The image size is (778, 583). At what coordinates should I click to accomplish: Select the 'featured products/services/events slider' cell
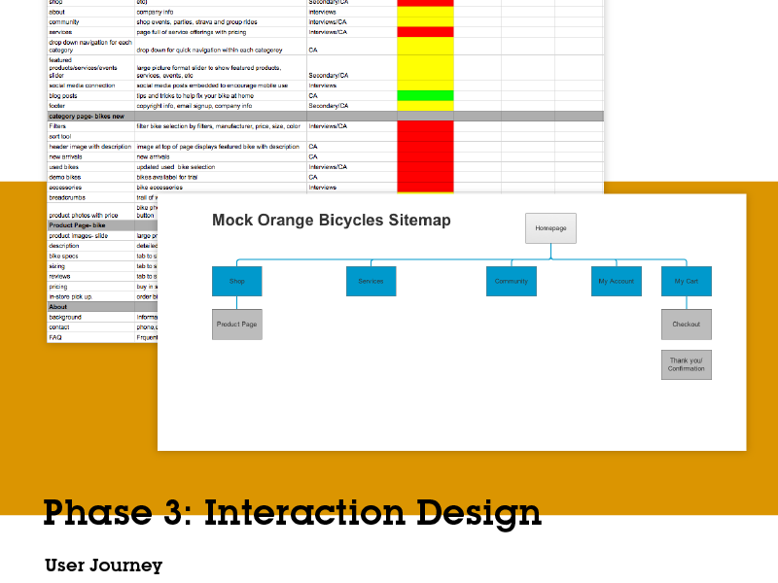click(90, 68)
